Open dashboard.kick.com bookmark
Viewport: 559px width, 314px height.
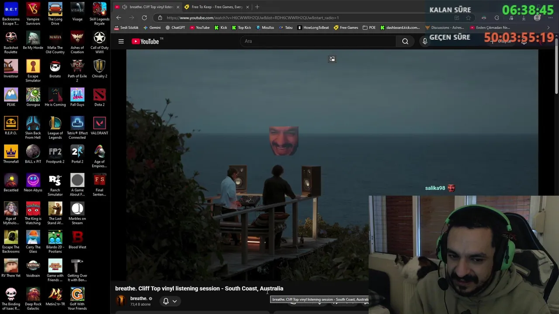(400, 27)
